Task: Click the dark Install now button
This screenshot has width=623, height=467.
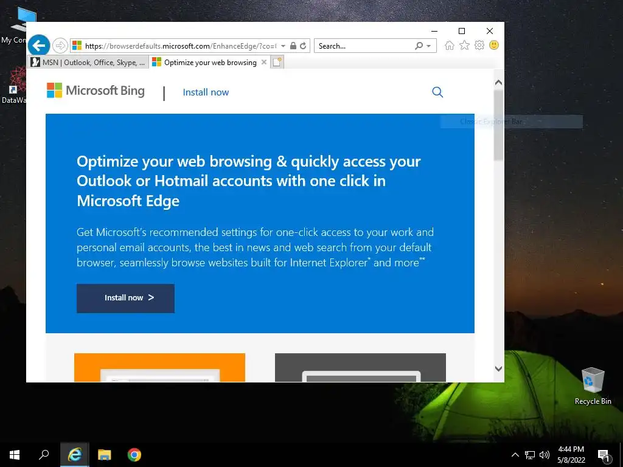Action: tap(125, 298)
